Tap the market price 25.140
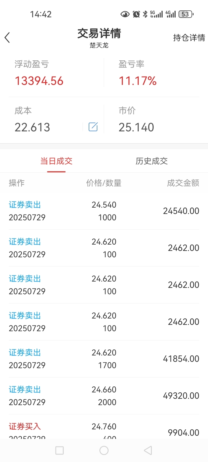This screenshot has width=208, height=462. pos(136,127)
